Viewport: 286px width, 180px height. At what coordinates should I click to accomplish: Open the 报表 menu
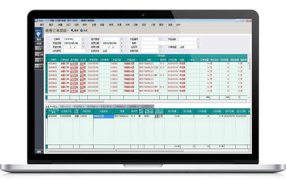(x=170, y=25)
